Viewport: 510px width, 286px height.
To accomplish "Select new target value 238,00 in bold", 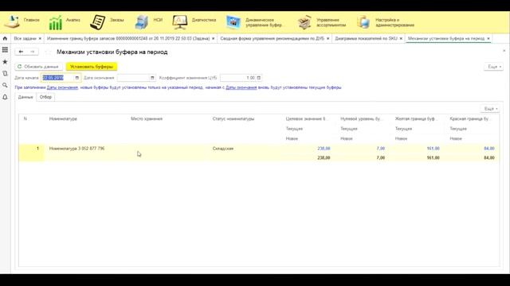I will (x=324, y=157).
